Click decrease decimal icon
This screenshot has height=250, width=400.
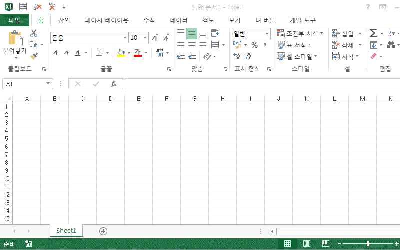tap(248, 56)
